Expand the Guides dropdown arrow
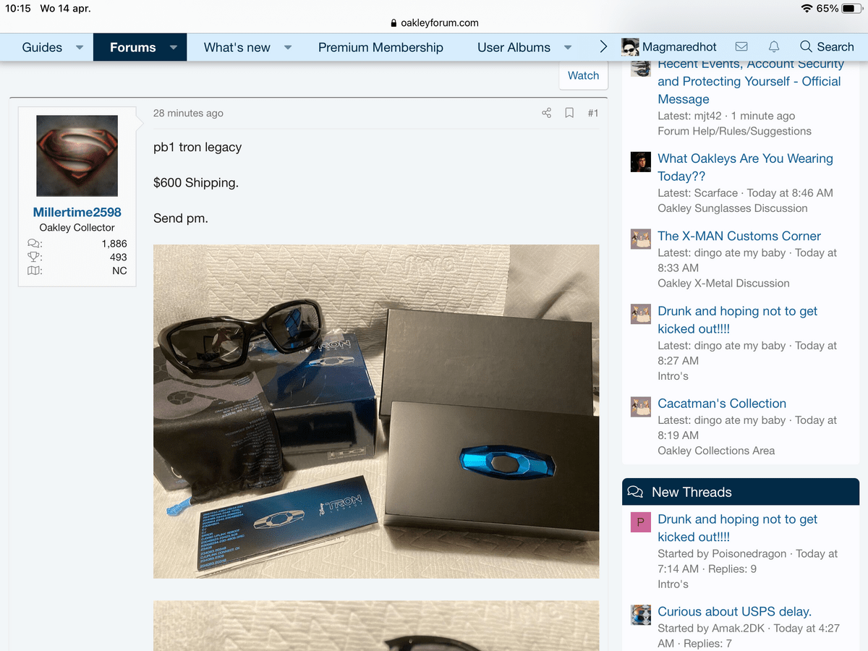 coord(80,48)
